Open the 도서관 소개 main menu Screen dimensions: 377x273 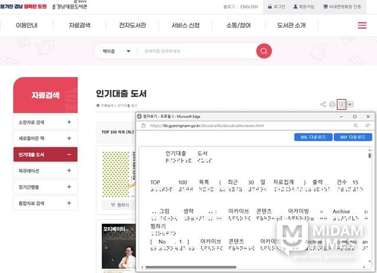pos(291,25)
